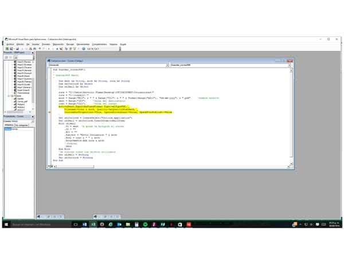Open the Herramientas menu
344x266 pixels.
click(83, 44)
